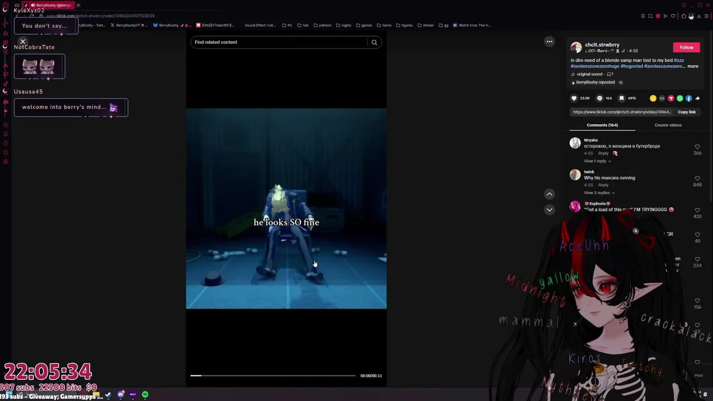Open Discord from the taskbar
Image resolution: width=713 pixels, height=401 pixels.
pyautogui.click(x=120, y=395)
